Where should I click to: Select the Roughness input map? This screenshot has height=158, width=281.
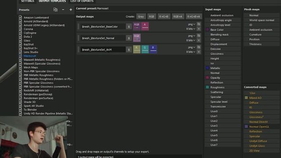223,87
